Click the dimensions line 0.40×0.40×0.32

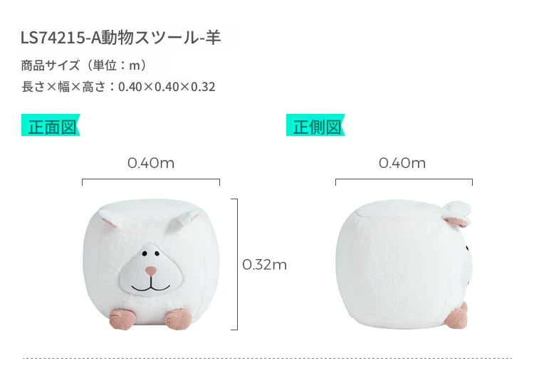(x=118, y=86)
